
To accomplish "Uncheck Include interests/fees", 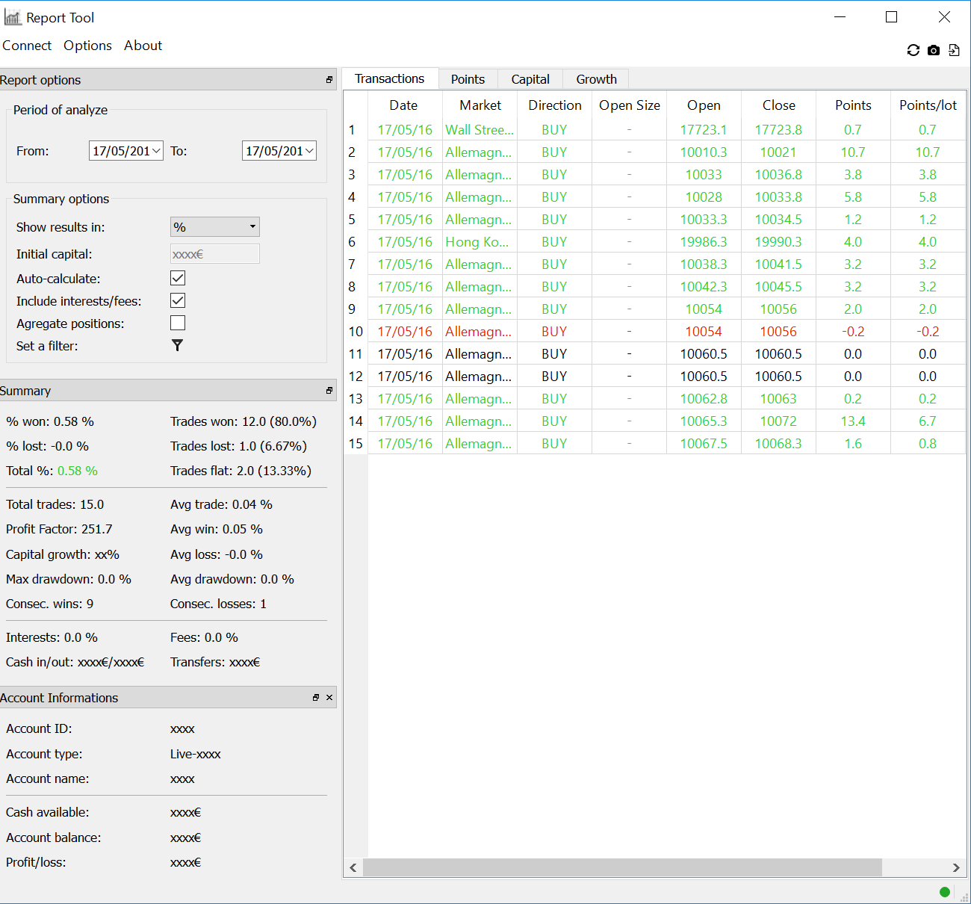I will coord(178,300).
